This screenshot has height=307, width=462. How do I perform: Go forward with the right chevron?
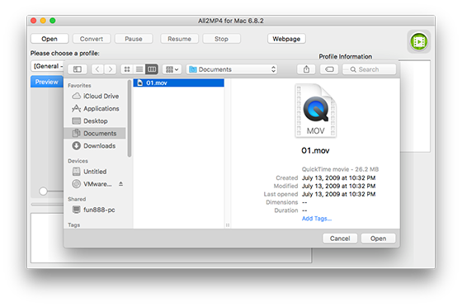coord(111,69)
